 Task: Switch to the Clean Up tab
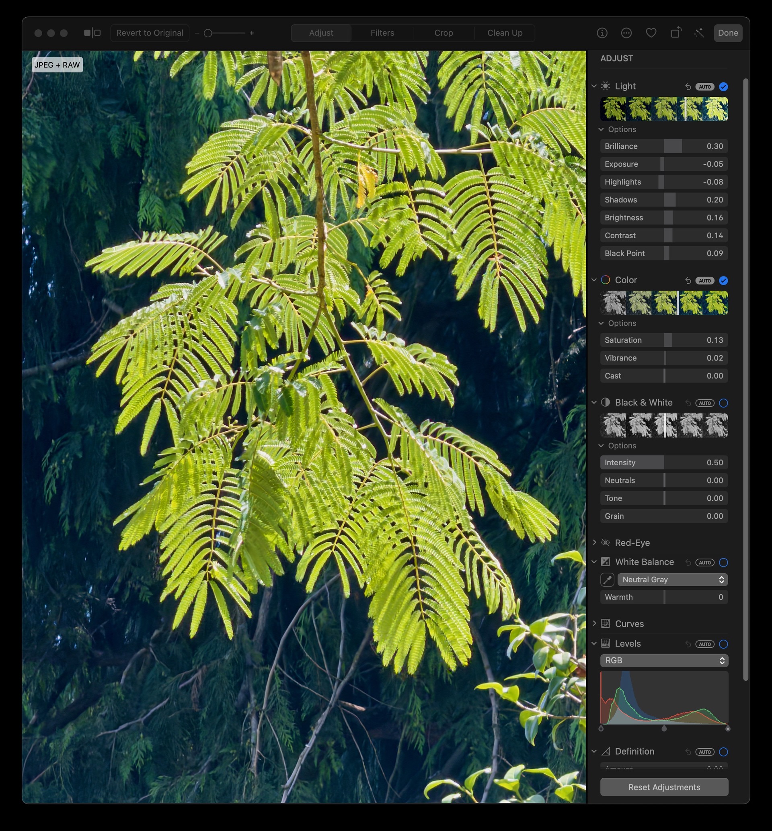(x=505, y=33)
